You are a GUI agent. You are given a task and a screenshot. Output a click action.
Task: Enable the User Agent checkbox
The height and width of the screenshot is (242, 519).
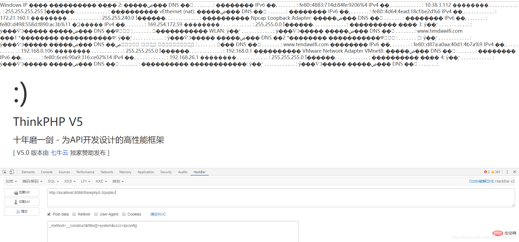click(96, 214)
